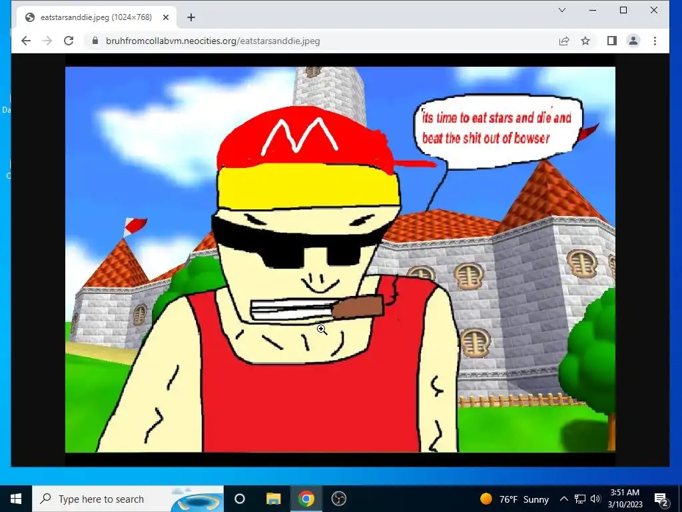682x512 pixels.
Task: Open a new tab
Action: click(191, 17)
